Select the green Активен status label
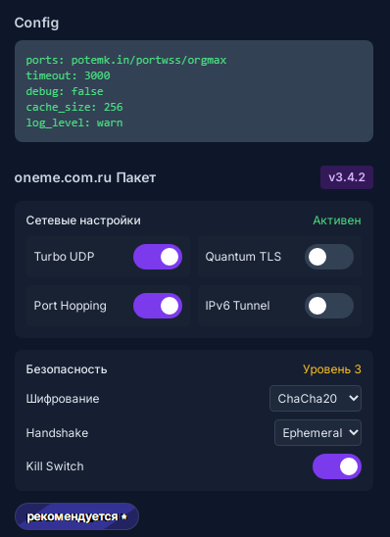Viewport: 390px width, 537px height. tap(337, 220)
